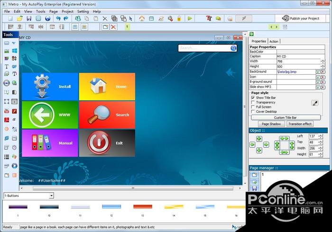Click the move object down arrow
Image resolution: width=332 pixels, height=232 pixels.
tap(259, 151)
